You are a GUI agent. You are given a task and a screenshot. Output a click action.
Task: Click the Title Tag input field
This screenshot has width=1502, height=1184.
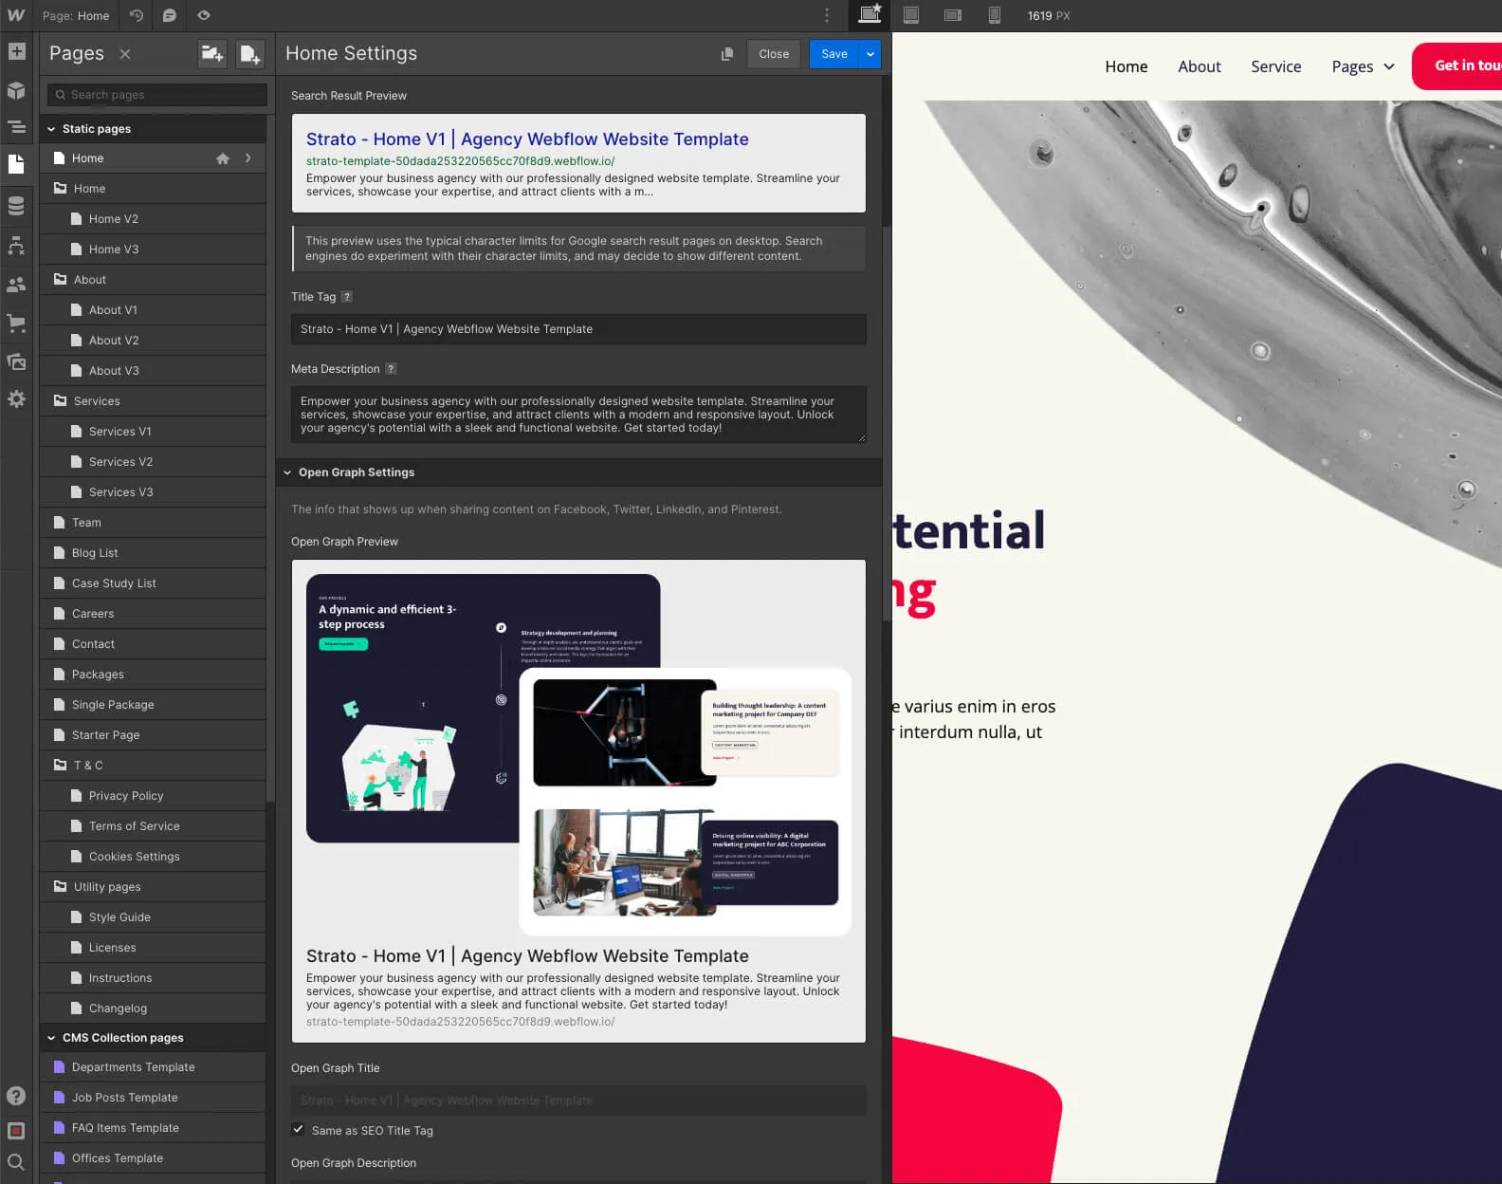578,329
